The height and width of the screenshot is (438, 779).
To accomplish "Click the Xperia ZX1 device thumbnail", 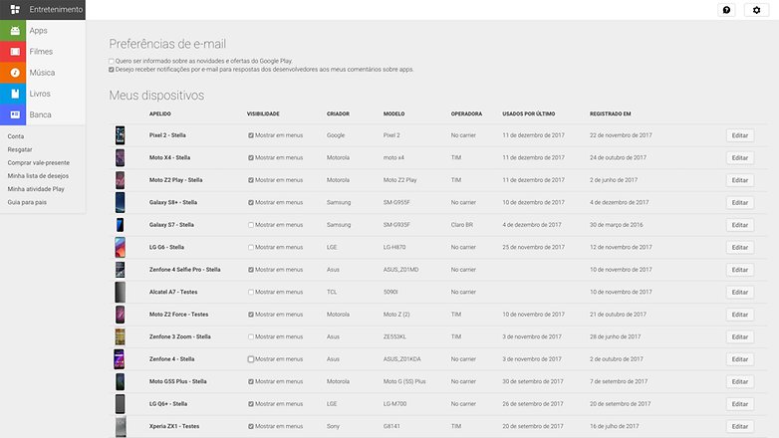I will pos(121,427).
